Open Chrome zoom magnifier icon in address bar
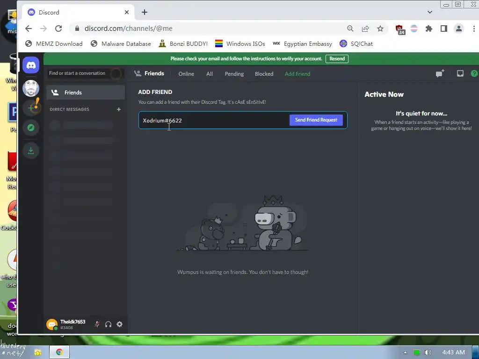Screen dimensions: 479x359 pyautogui.click(x=350, y=29)
